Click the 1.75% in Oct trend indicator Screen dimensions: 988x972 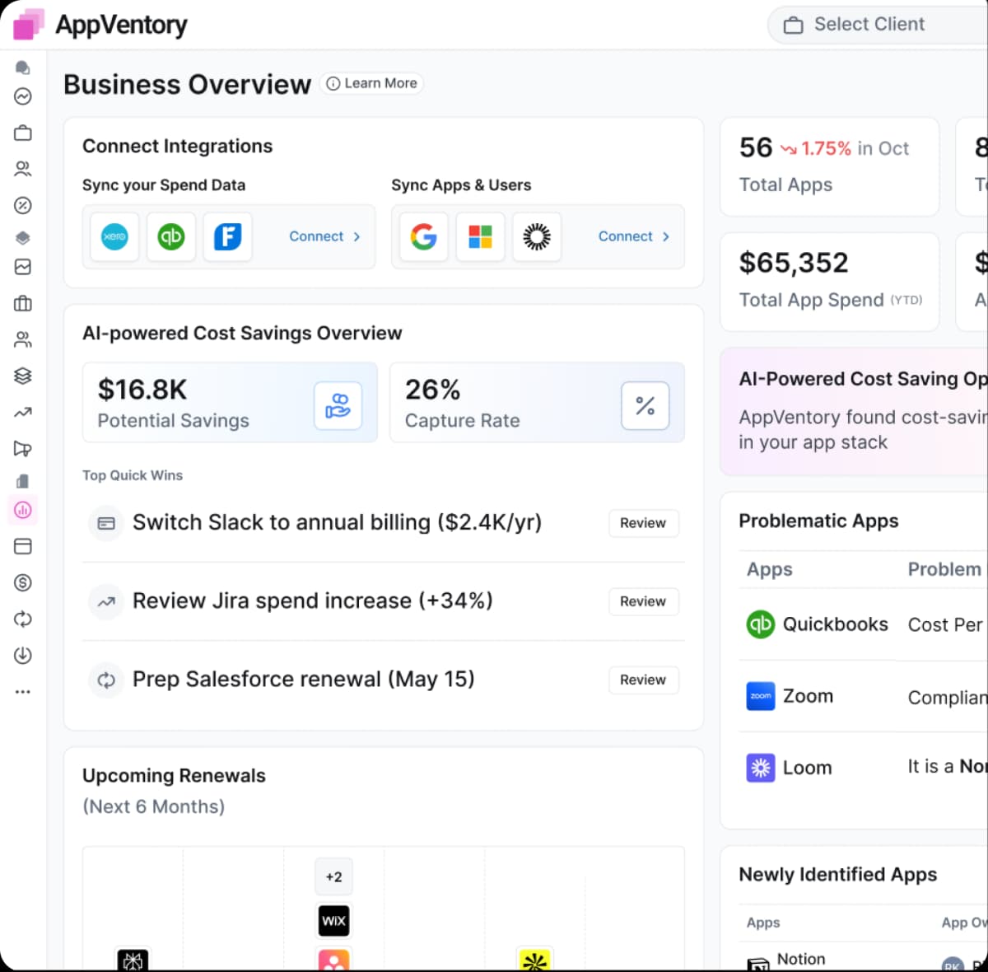tap(845, 148)
